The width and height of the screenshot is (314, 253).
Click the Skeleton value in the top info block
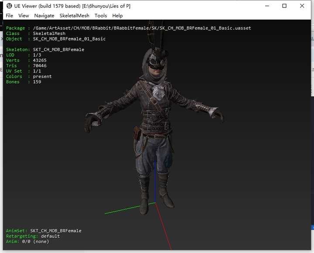[58, 50]
